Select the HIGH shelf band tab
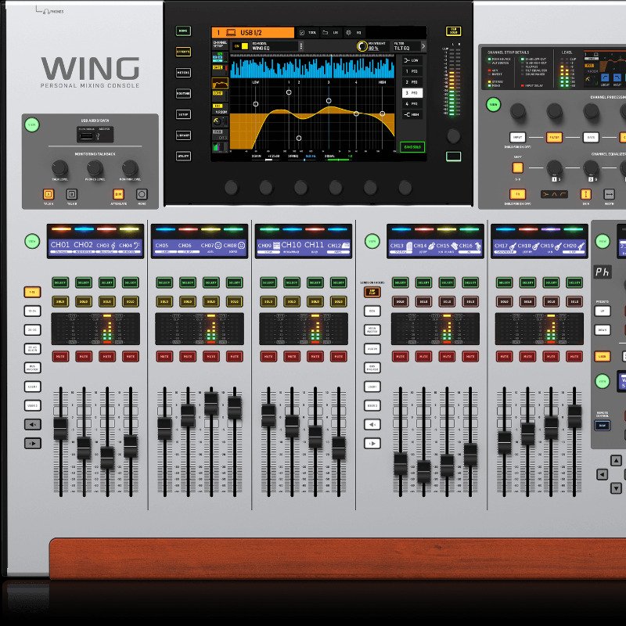Screen dimensions: 626x626 coord(411,115)
